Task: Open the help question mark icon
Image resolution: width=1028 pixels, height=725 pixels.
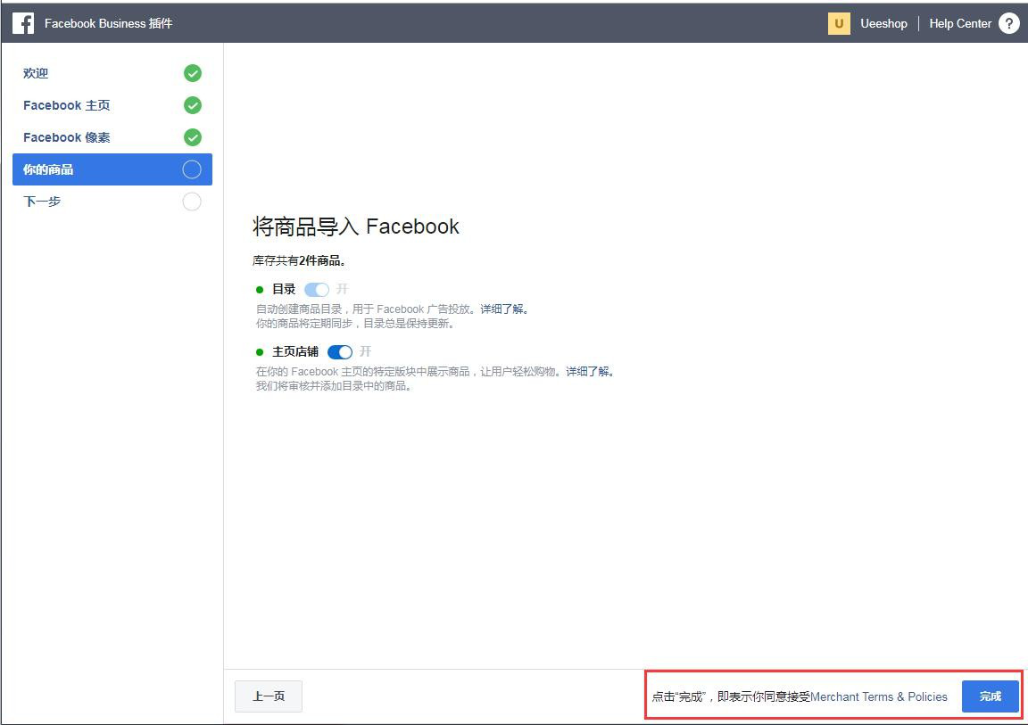Action: pos(1009,23)
